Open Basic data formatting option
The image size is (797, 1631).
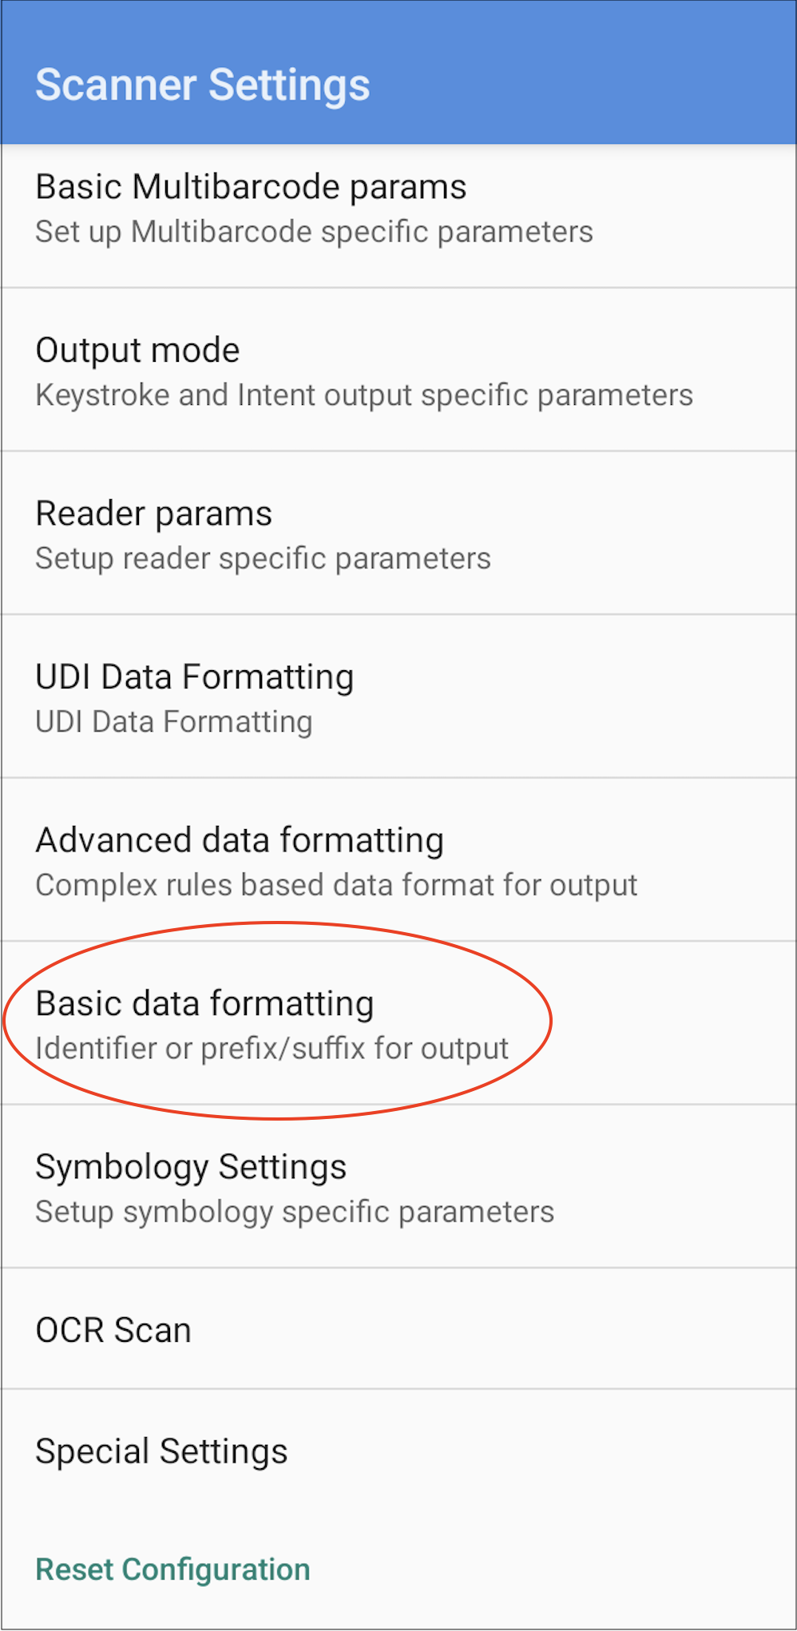tap(204, 1004)
